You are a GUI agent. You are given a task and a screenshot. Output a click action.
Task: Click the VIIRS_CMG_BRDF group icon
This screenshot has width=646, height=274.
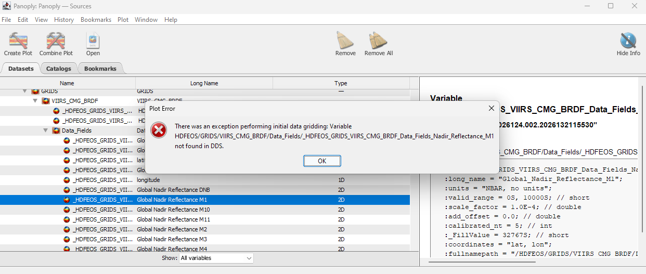46,101
